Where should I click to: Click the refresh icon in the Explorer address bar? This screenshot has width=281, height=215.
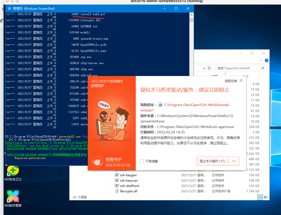209,68
